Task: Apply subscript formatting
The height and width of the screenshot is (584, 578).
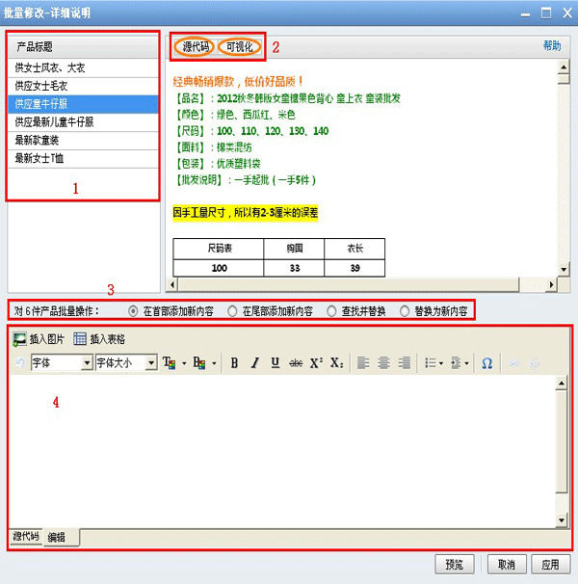Action: pos(336,362)
